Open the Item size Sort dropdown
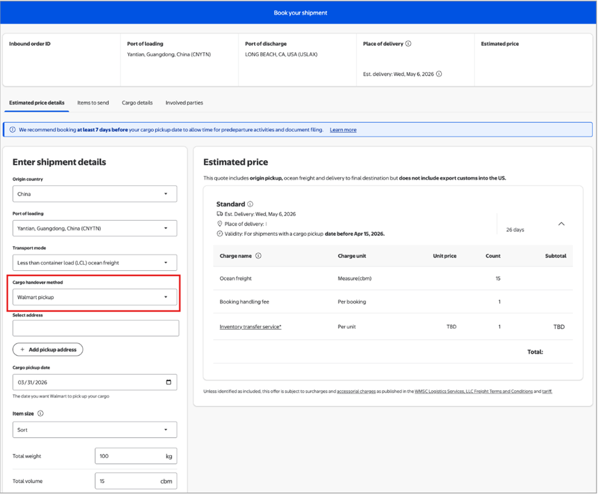This screenshot has height=494, width=598. (x=95, y=430)
